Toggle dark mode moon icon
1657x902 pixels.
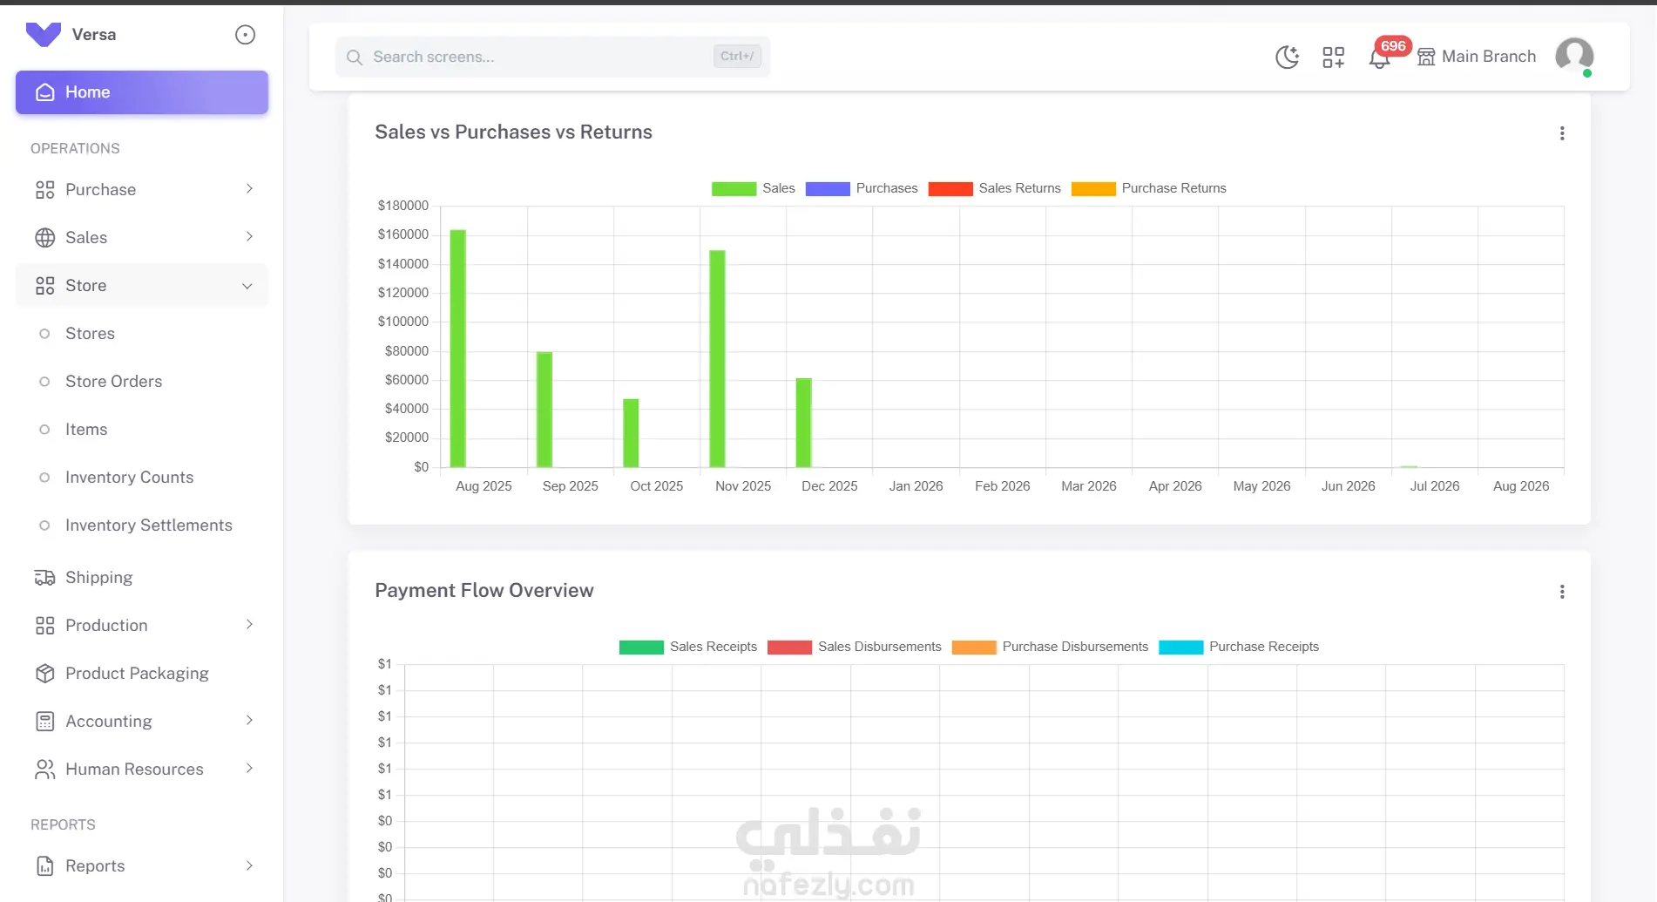pos(1287,57)
